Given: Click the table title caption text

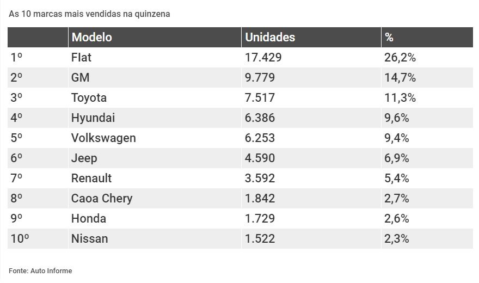Looking at the screenshot, I should click(89, 14).
